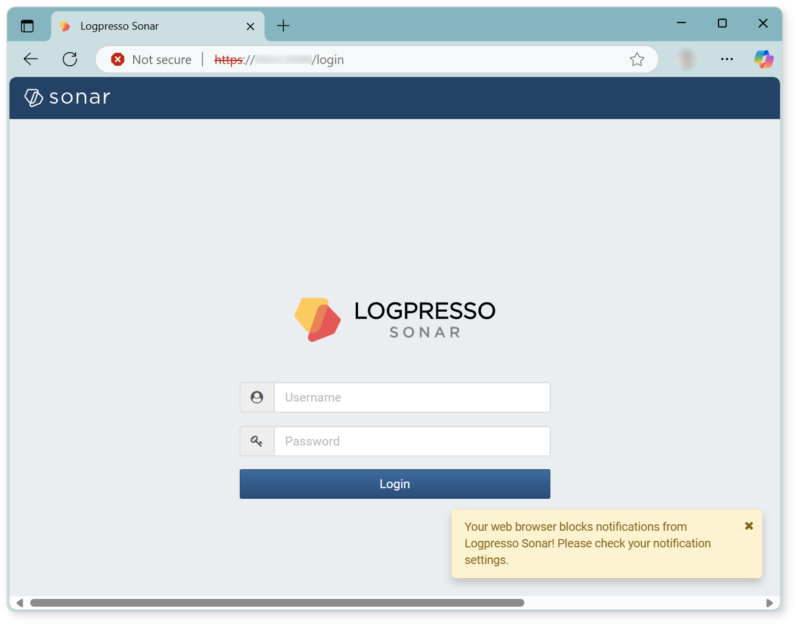This screenshot has height=625, width=796.
Task: Reload the page with the refresh icon
Action: (x=70, y=59)
